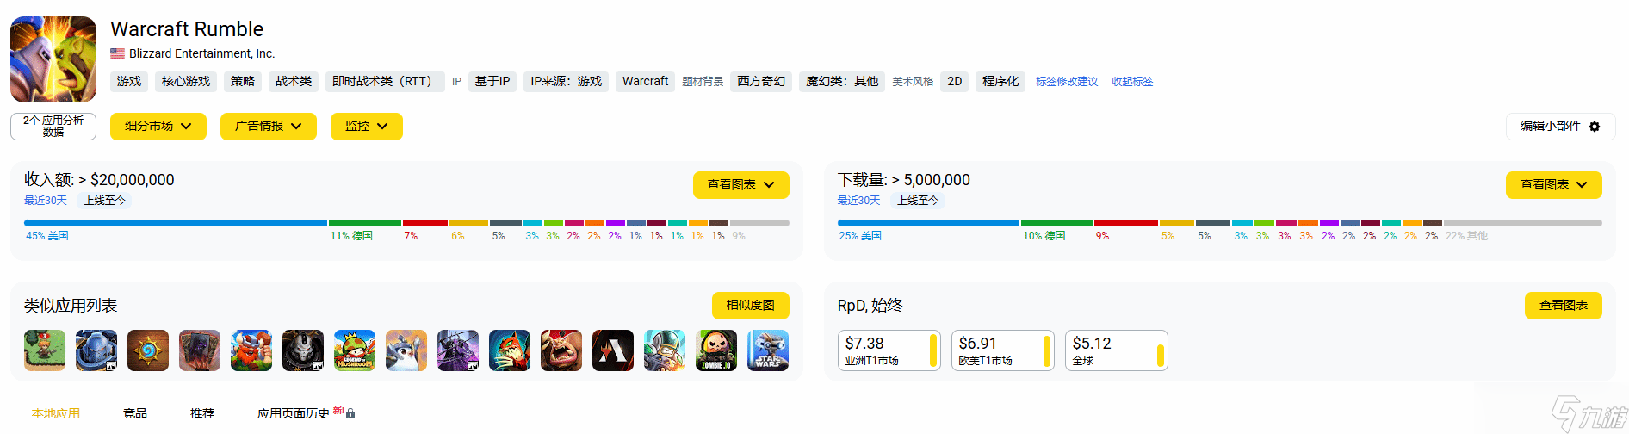
Task: Click blue 25% 美国 downloads bar segment
Action: coord(928,223)
